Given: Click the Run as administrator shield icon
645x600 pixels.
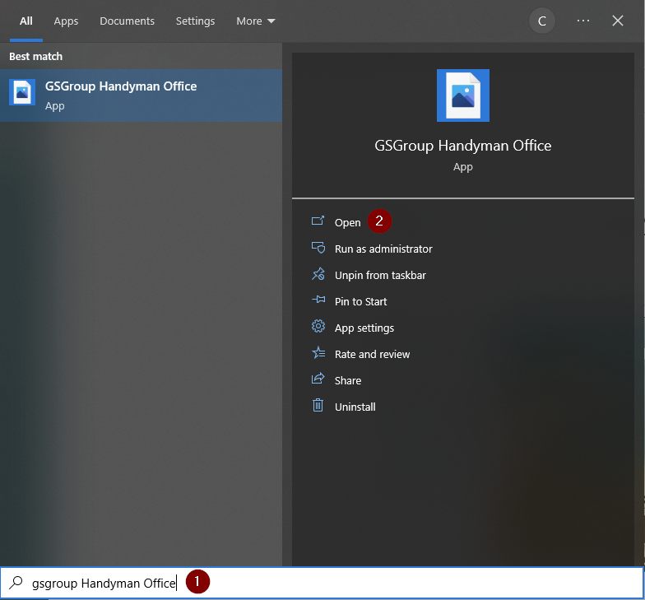Looking at the screenshot, I should tap(318, 247).
